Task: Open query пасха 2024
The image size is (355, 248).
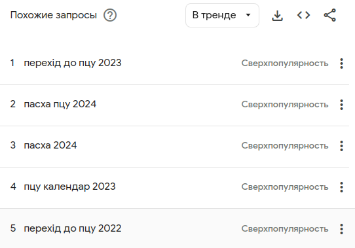Action: click(x=50, y=145)
